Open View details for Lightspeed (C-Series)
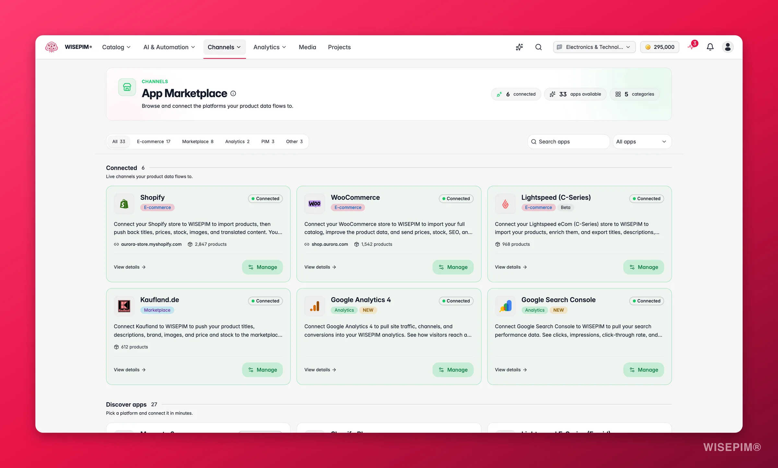Screen dimensions: 778x468 pyautogui.click(x=511, y=267)
